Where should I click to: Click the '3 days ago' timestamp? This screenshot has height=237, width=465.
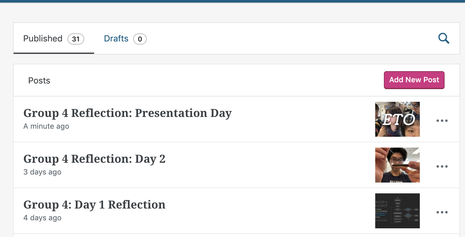coord(42,172)
